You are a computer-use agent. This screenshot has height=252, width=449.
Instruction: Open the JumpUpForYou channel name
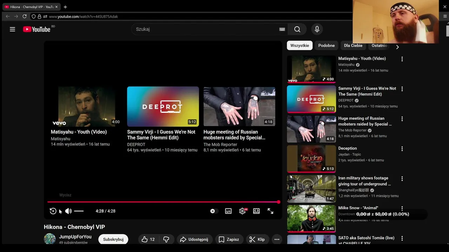coord(75,237)
